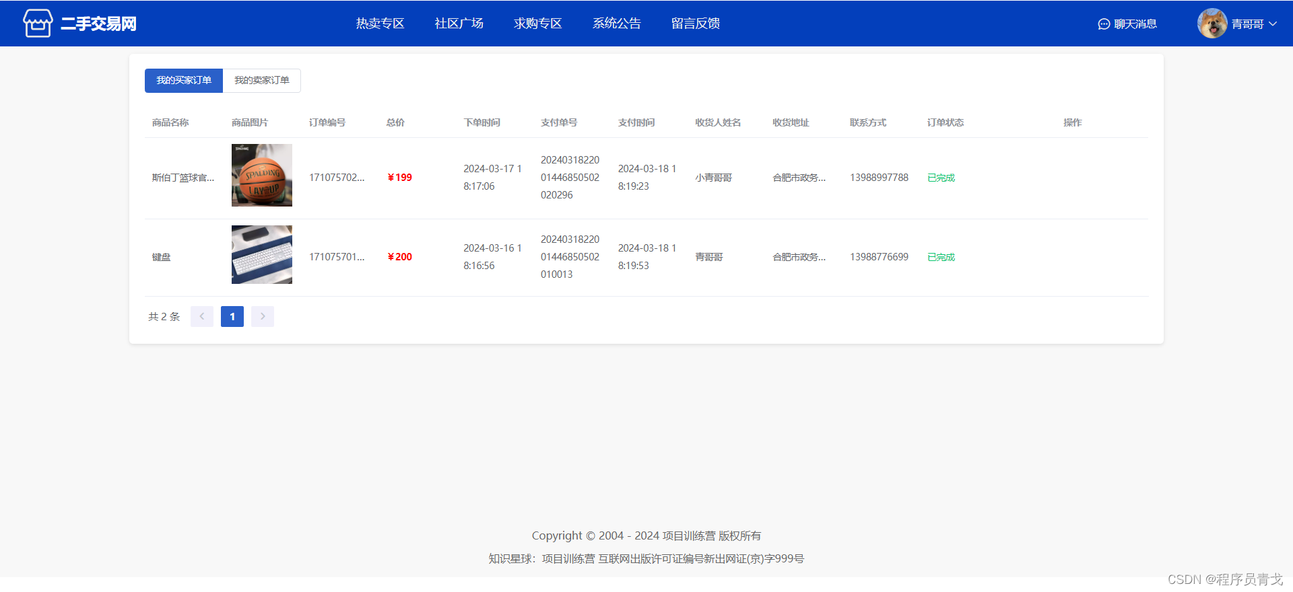Click order number 171075702...

(337, 178)
